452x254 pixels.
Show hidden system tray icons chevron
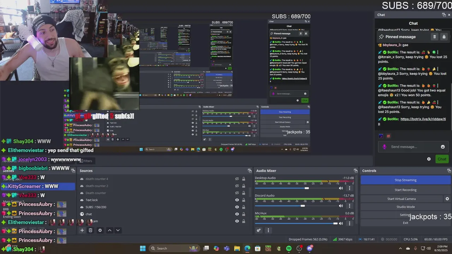pos(400,248)
